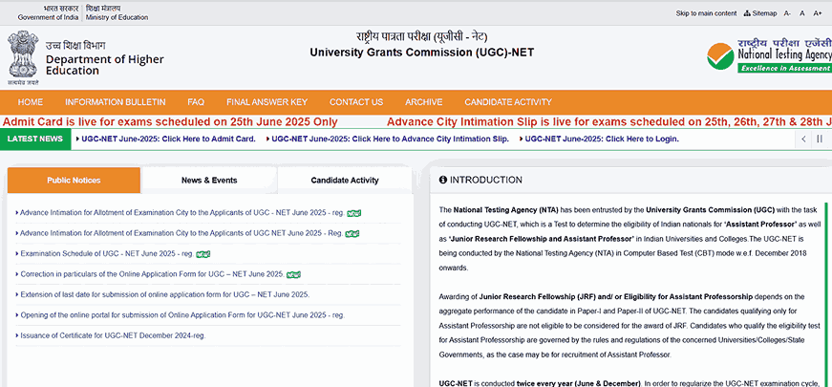832x387 pixels.
Task: Open Click Here to Admit Card news link
Action: click(168, 140)
